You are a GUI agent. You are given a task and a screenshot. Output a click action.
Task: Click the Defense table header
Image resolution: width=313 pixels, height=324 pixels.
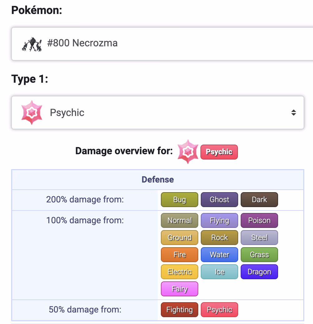tap(158, 179)
